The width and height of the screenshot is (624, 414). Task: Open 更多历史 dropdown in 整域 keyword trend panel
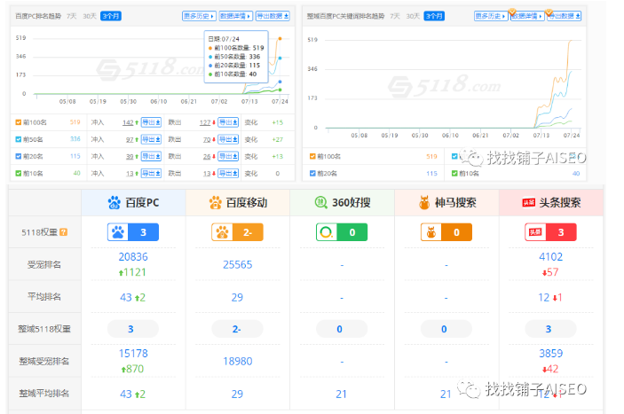point(491,16)
